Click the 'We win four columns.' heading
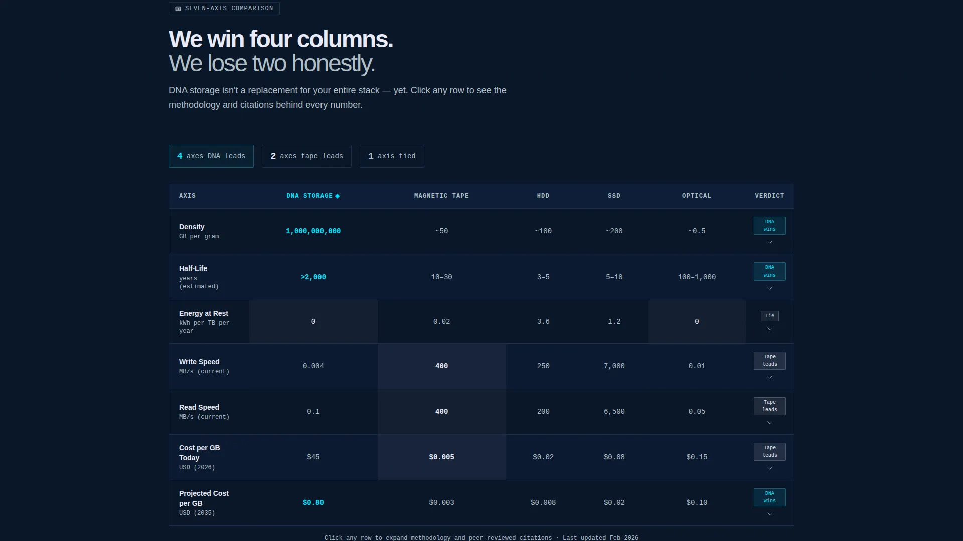The width and height of the screenshot is (963, 541). [281, 39]
